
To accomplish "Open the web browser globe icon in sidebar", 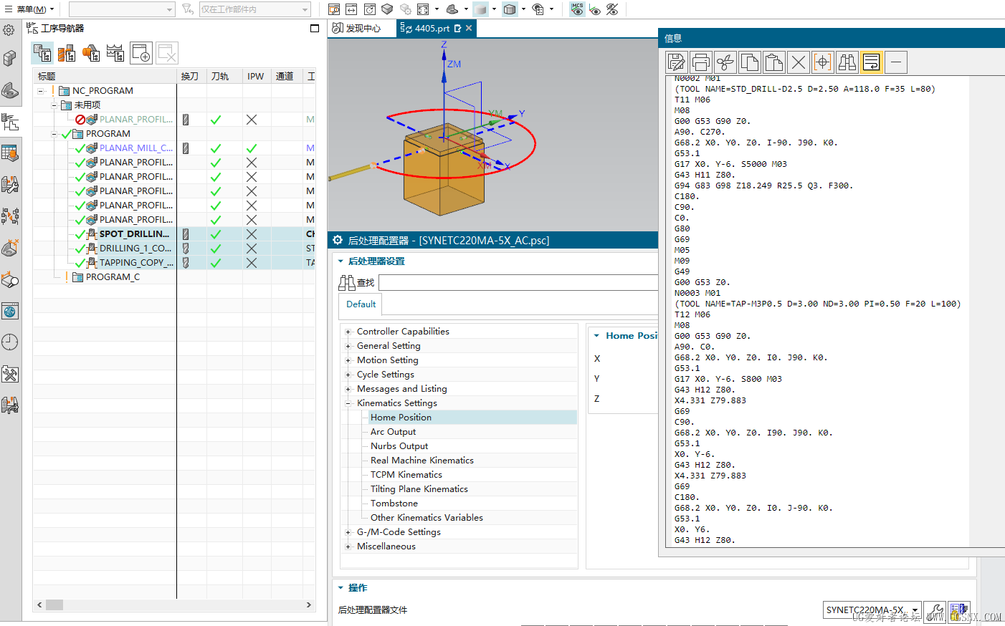I will coord(10,311).
